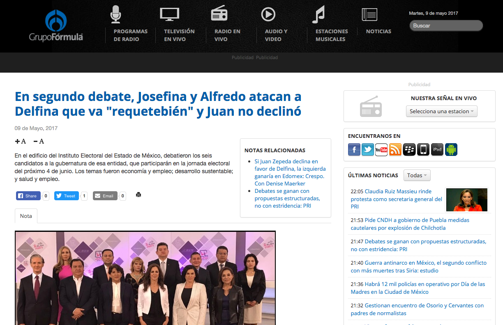The height and width of the screenshot is (325, 503).
Task: Click the YouTube channel icon
Action: click(381, 150)
